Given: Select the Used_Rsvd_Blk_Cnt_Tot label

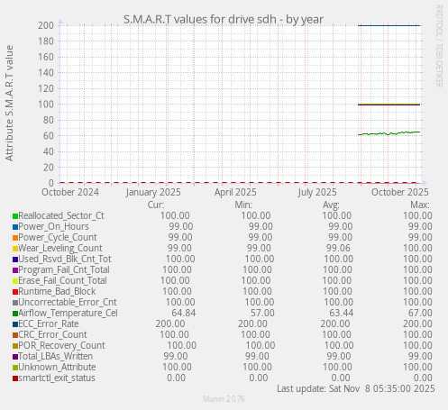Looking at the screenshot, I should (x=65, y=260).
